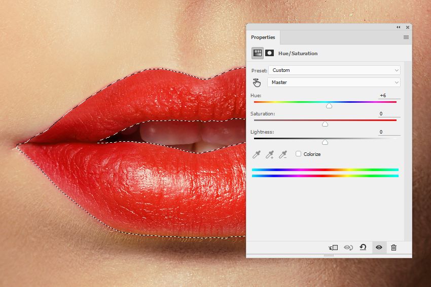Click the Saturation slider handle
The width and height of the screenshot is (431, 287).
(325, 124)
